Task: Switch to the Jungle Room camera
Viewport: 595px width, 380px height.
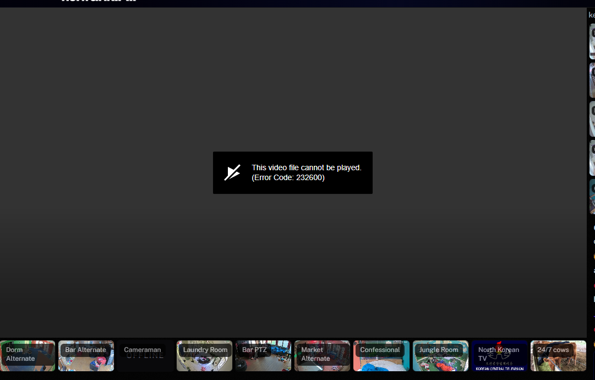Action: click(440, 356)
